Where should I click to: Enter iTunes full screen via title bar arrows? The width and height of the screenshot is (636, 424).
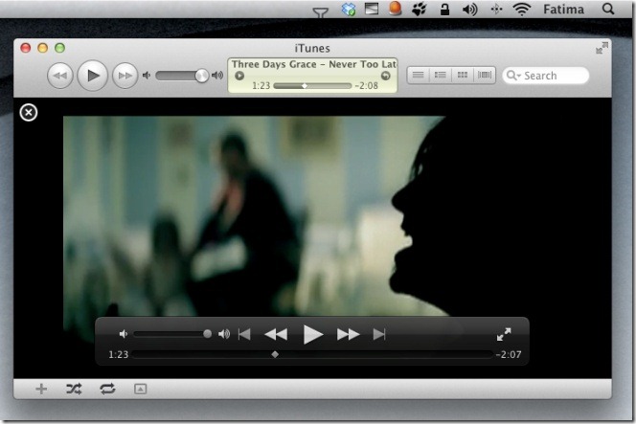[x=602, y=48]
